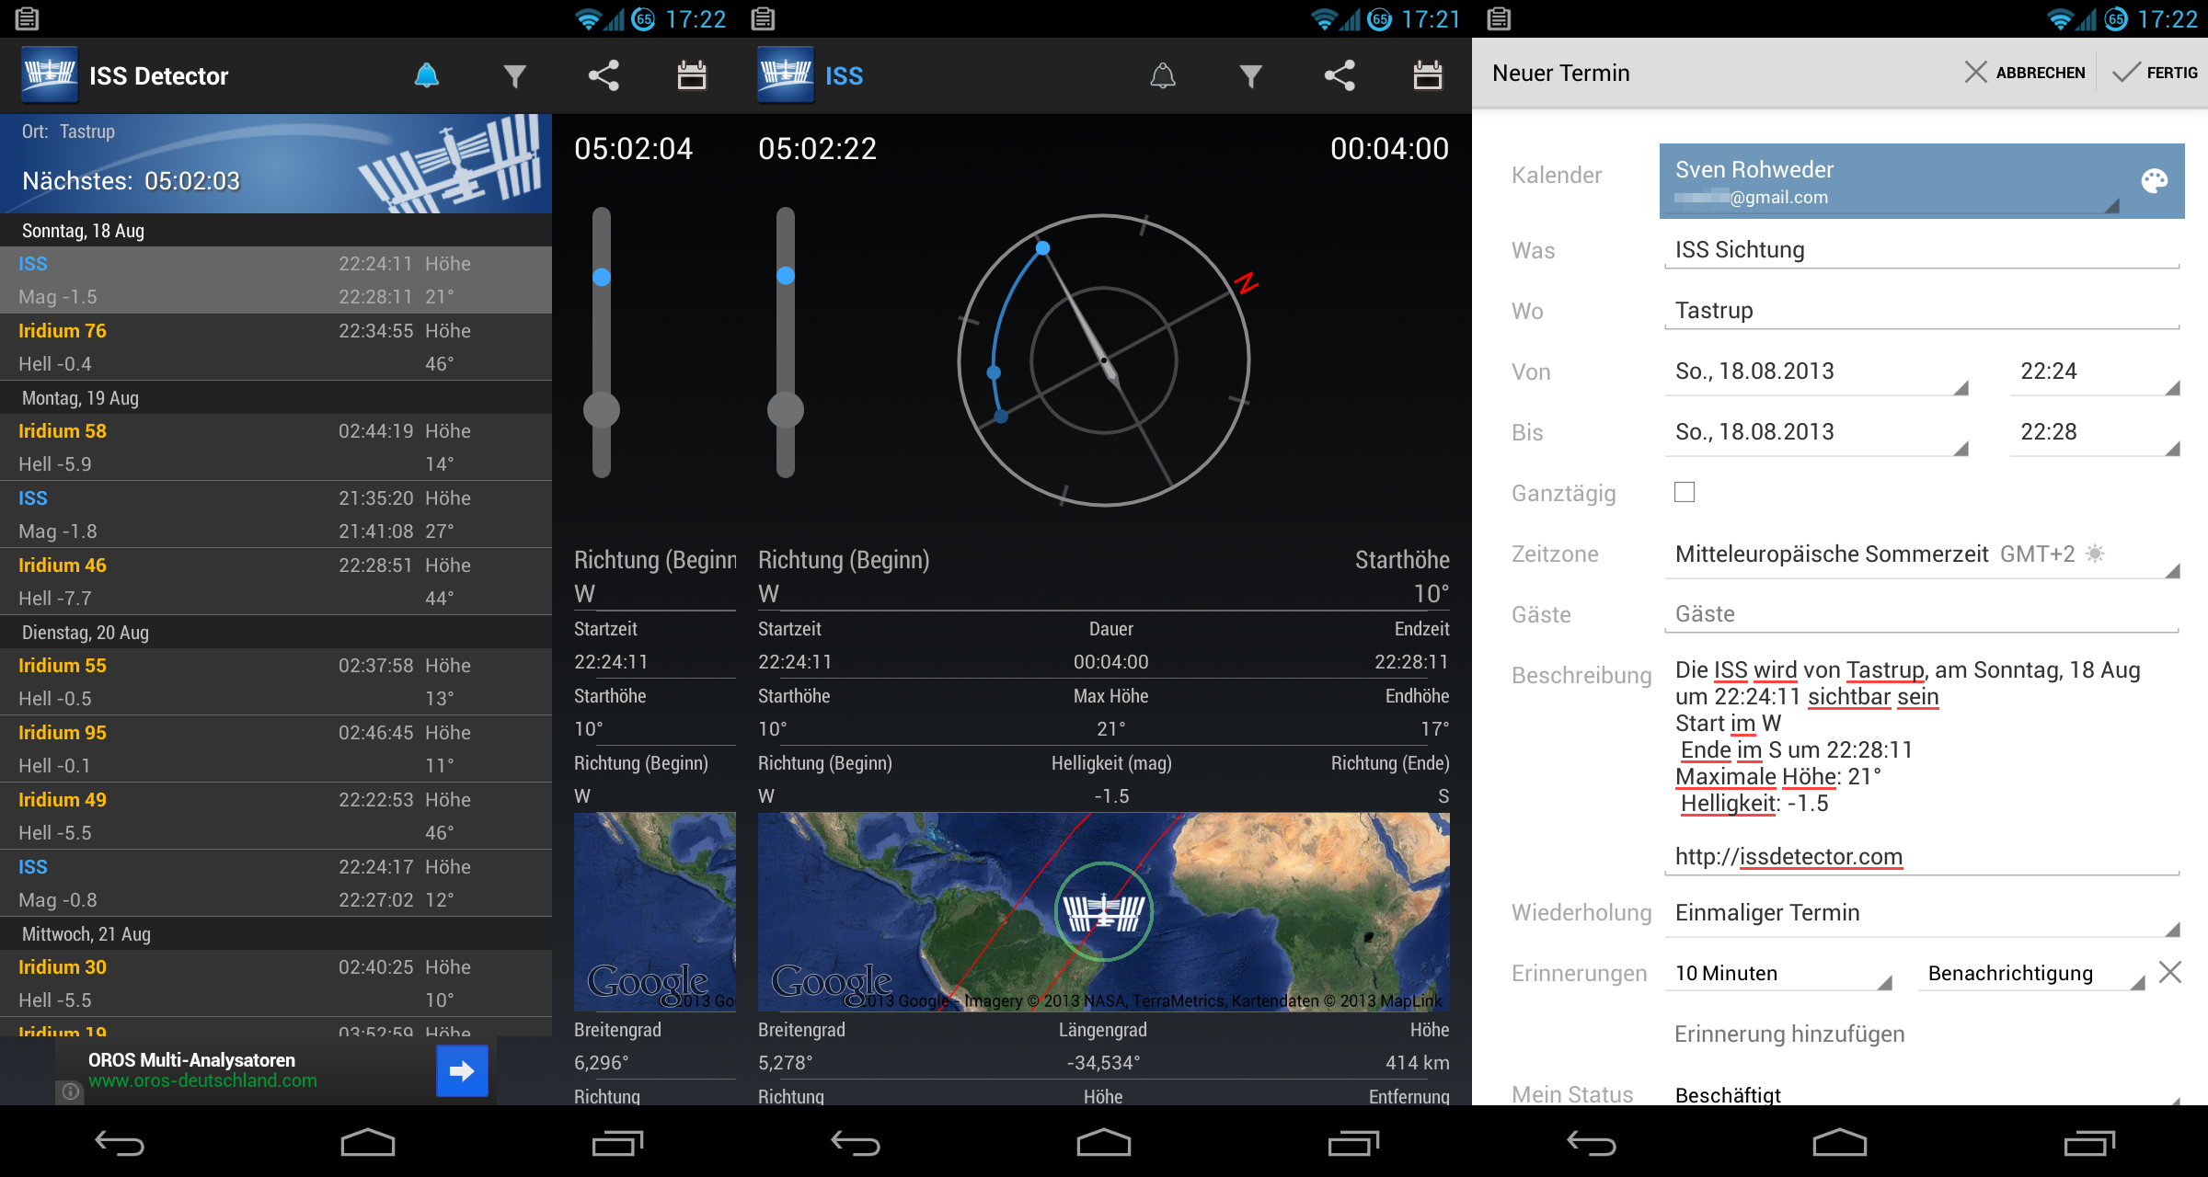Tap the ISS station marker on the map
2208x1177 pixels.
coord(1103,911)
